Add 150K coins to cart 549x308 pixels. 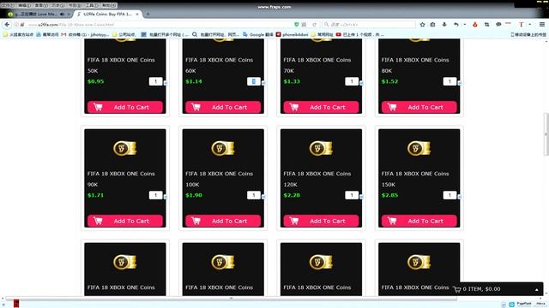(x=419, y=221)
